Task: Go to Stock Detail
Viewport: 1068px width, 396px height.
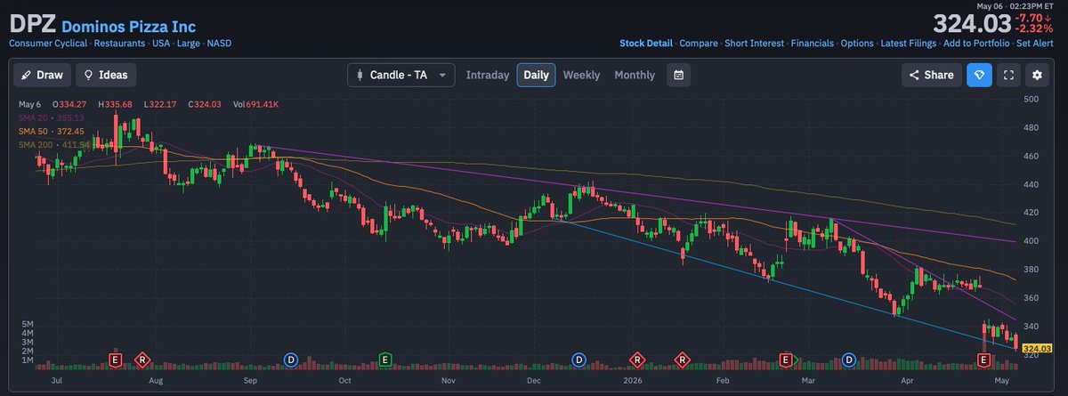Action: 647,43
